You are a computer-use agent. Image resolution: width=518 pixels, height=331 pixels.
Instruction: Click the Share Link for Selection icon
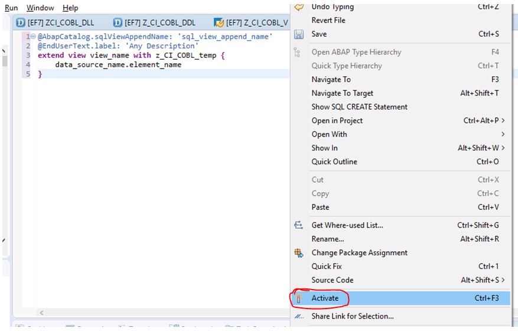click(299, 317)
